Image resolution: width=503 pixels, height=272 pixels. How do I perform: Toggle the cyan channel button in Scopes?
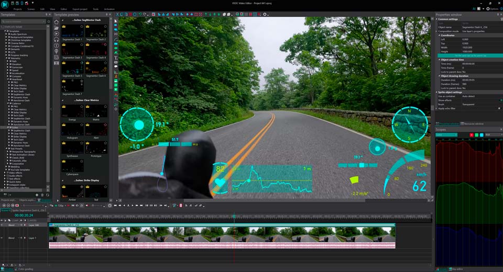click(482, 135)
